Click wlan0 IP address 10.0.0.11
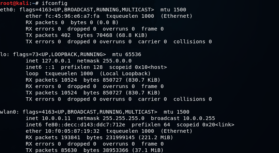This screenshot has height=153, width=279. click(x=56, y=118)
